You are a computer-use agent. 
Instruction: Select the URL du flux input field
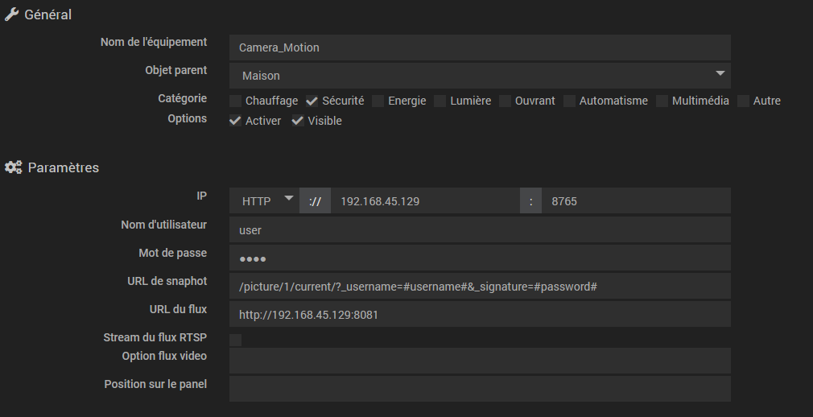coord(480,315)
